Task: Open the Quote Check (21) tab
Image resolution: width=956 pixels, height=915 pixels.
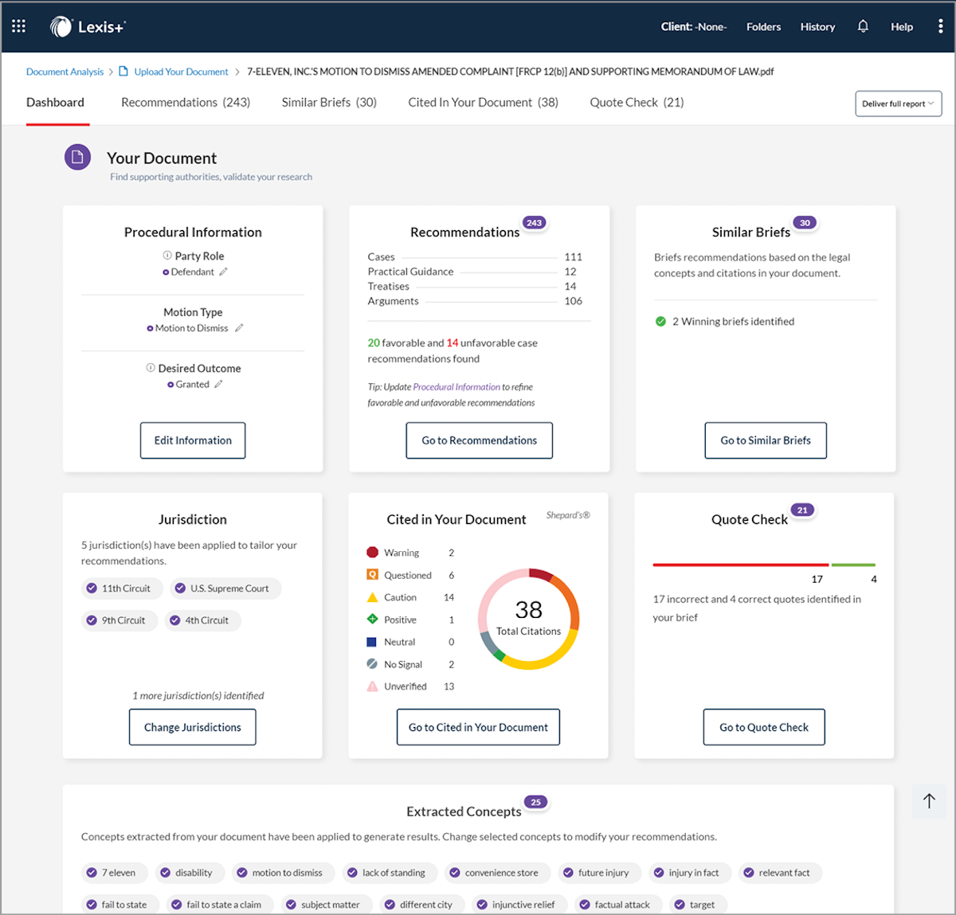Action: coord(637,102)
